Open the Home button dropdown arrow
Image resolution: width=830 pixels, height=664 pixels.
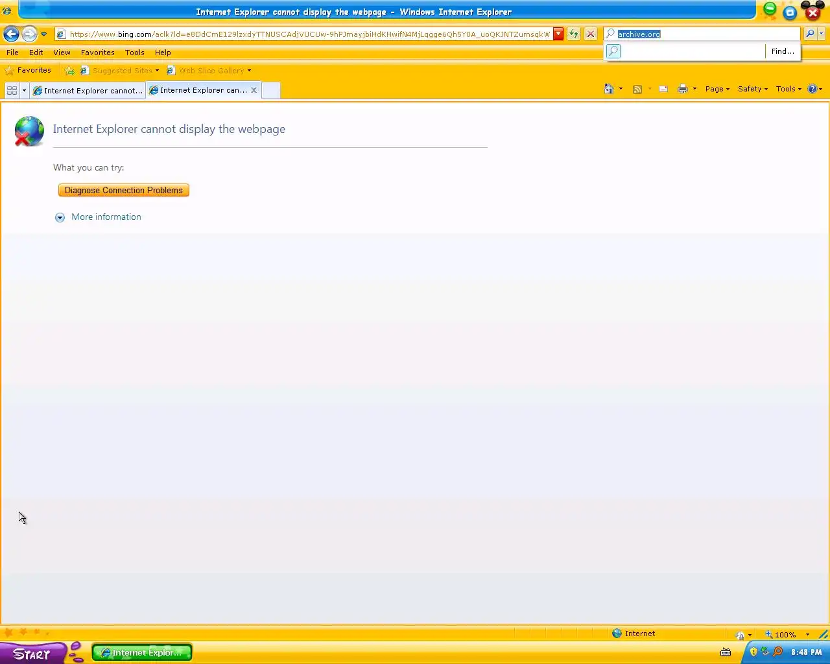[621, 89]
